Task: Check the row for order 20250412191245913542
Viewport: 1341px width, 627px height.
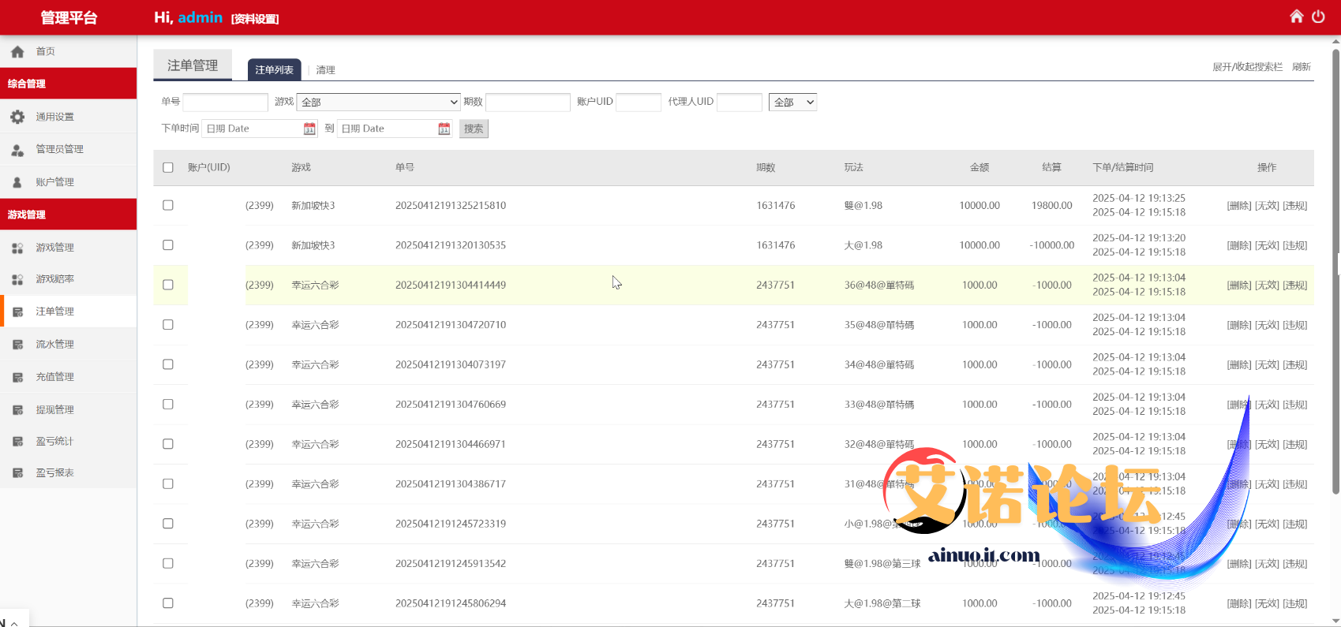Action: point(168,564)
